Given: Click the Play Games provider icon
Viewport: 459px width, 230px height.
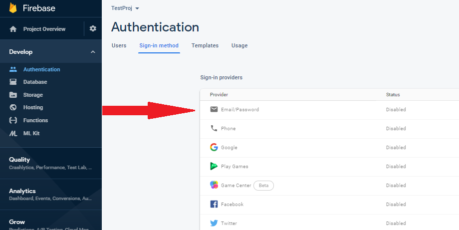Looking at the screenshot, I should 214,166.
